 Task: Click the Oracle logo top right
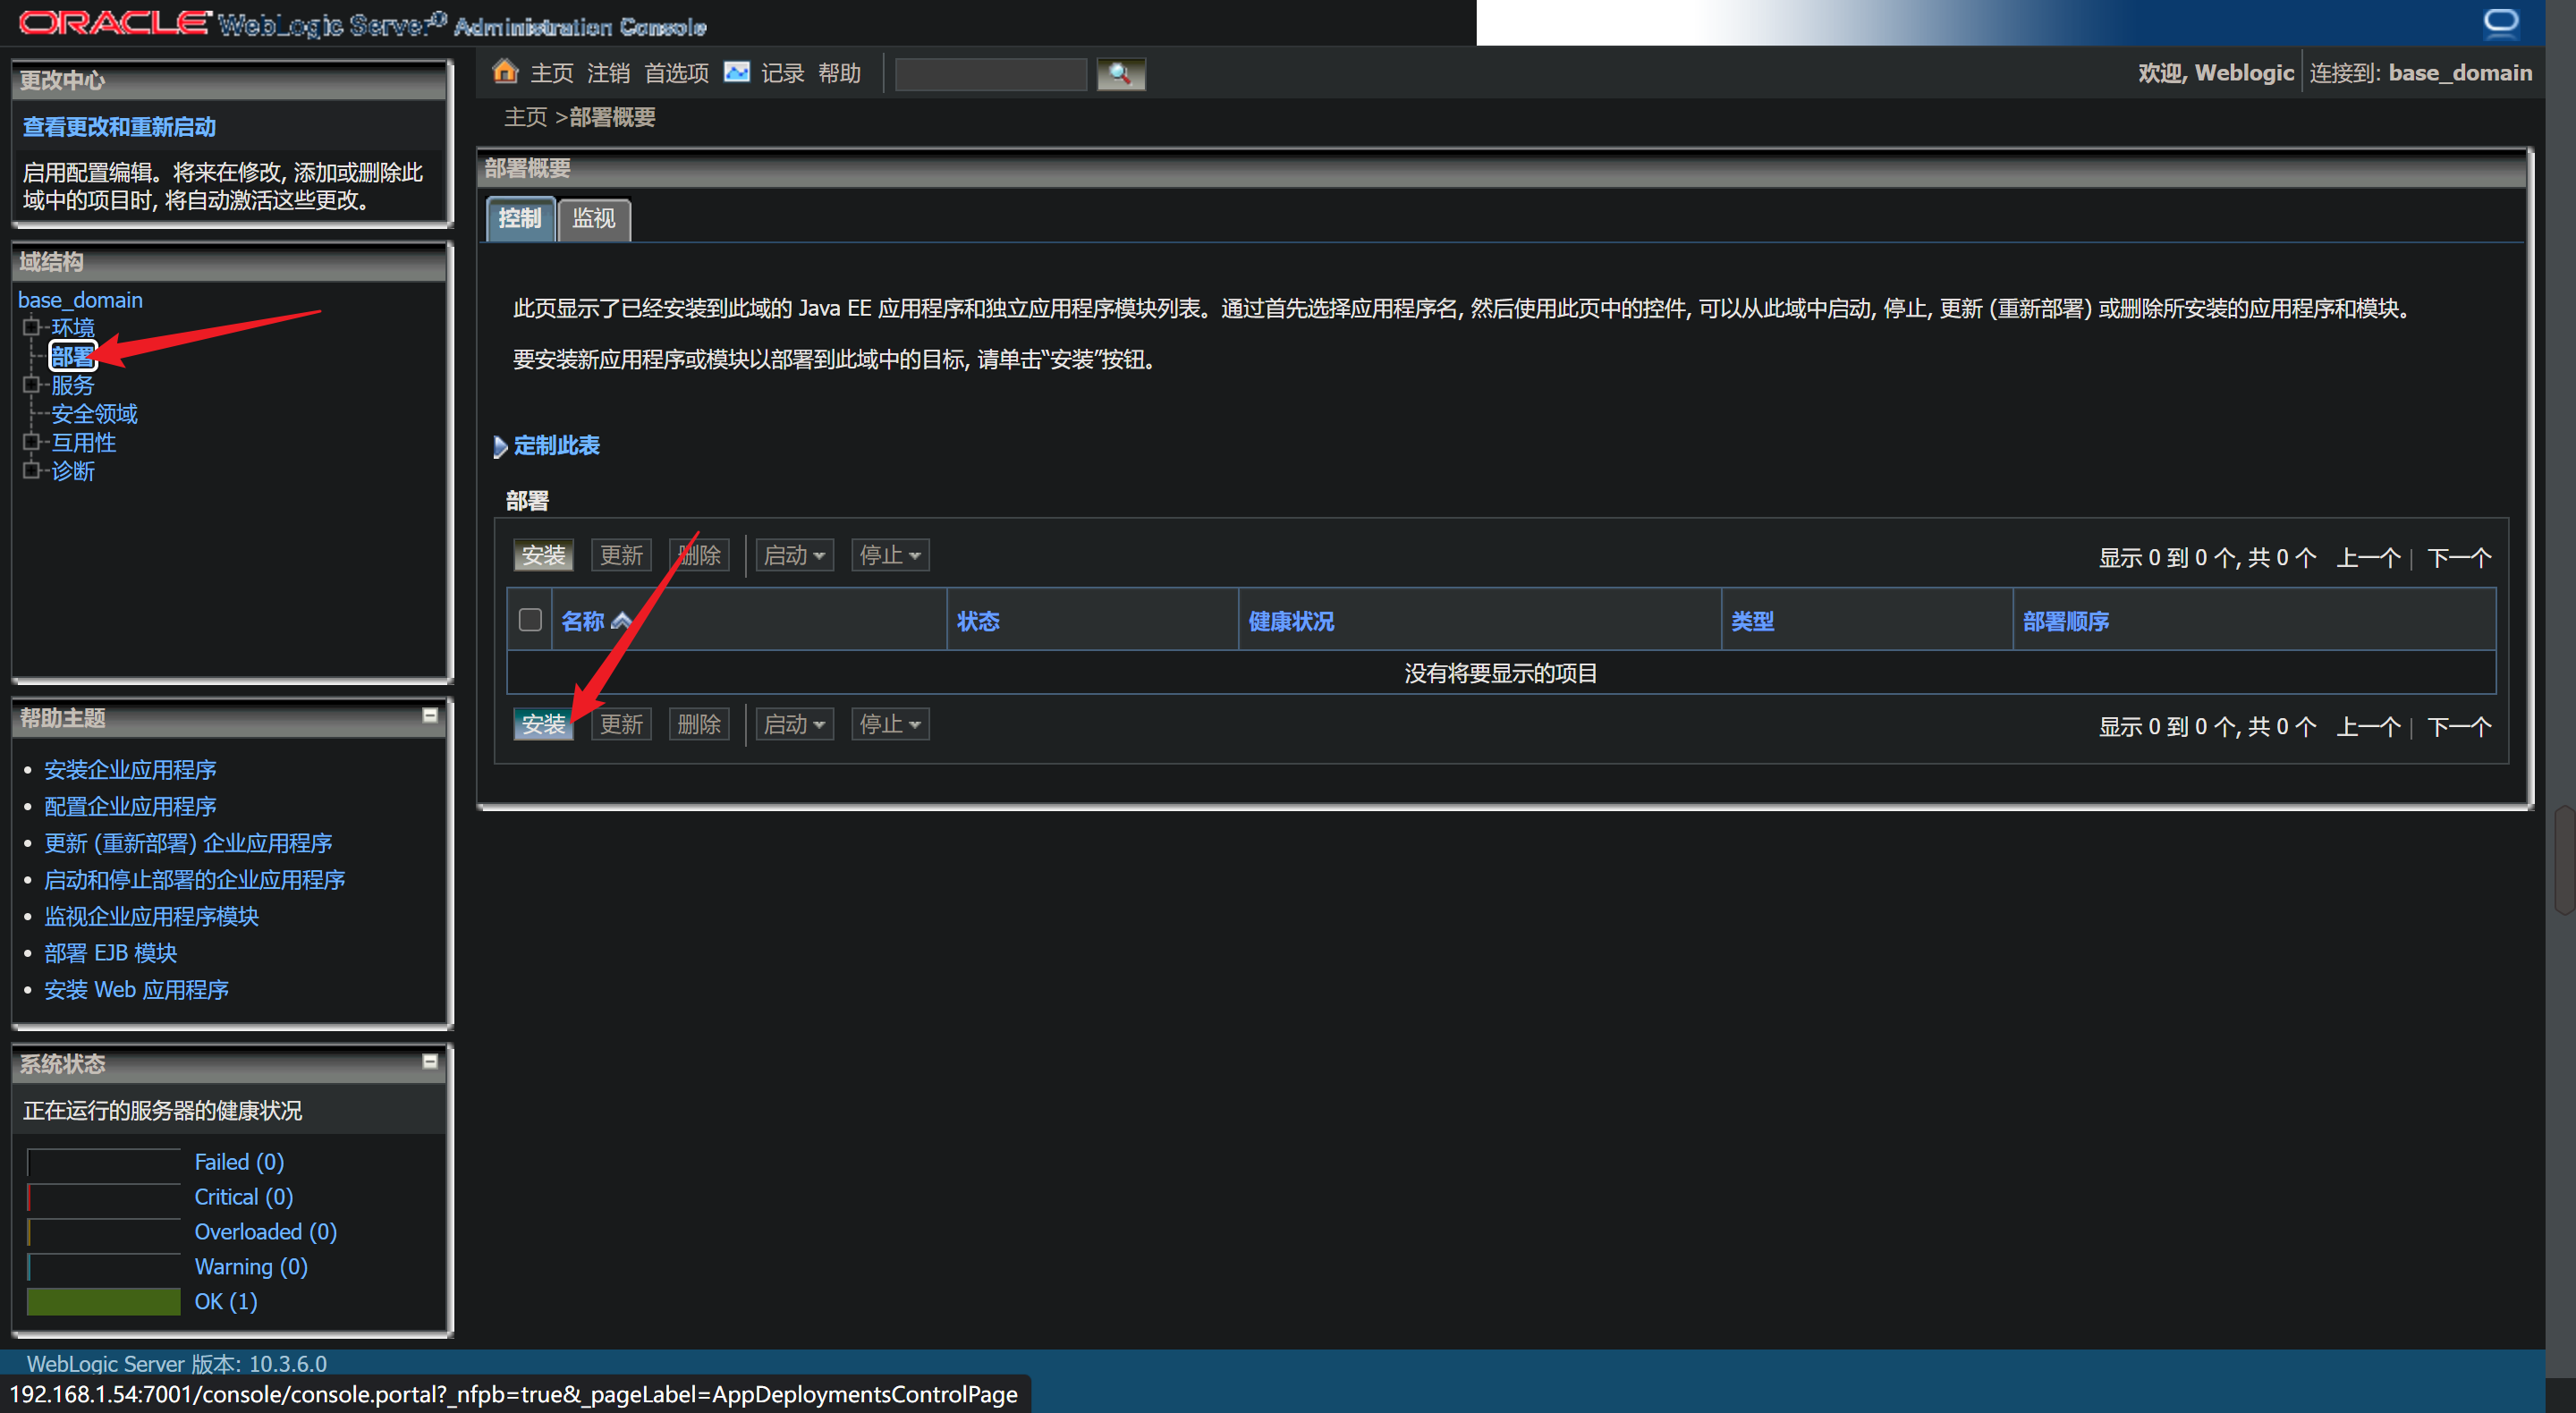tap(2500, 22)
